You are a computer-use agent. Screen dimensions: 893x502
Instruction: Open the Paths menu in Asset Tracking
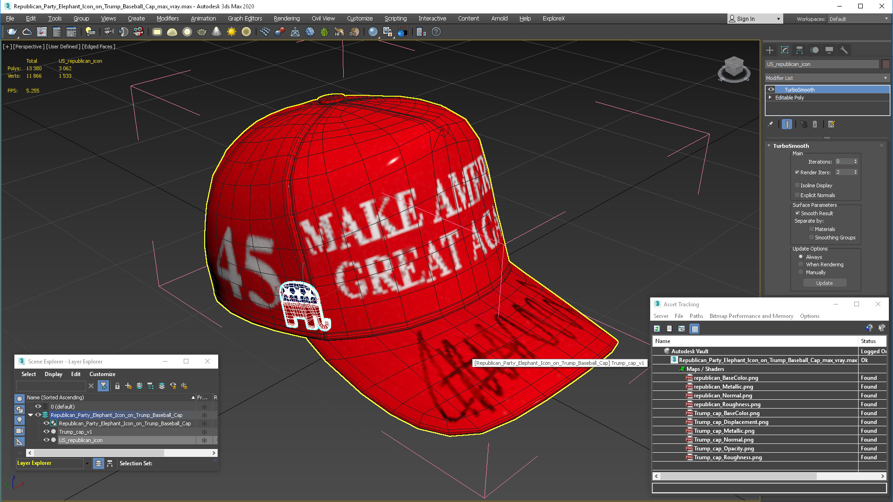(x=696, y=316)
